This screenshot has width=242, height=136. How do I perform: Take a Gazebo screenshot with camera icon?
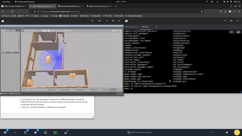[113, 31]
